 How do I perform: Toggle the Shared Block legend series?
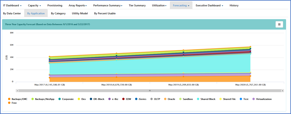coord(206,99)
